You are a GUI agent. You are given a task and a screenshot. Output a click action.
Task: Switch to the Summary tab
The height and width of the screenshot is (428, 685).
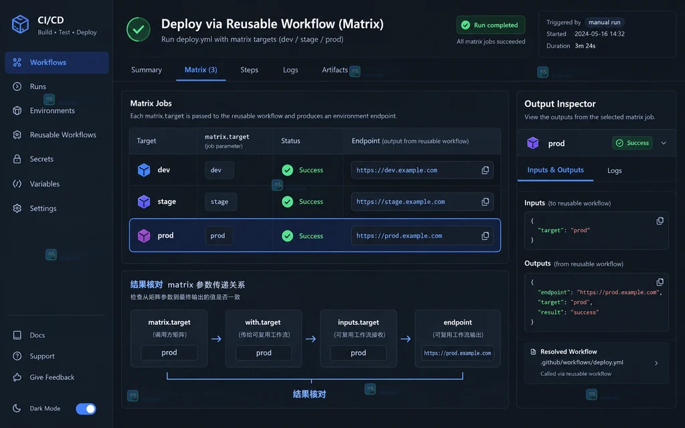pos(146,70)
